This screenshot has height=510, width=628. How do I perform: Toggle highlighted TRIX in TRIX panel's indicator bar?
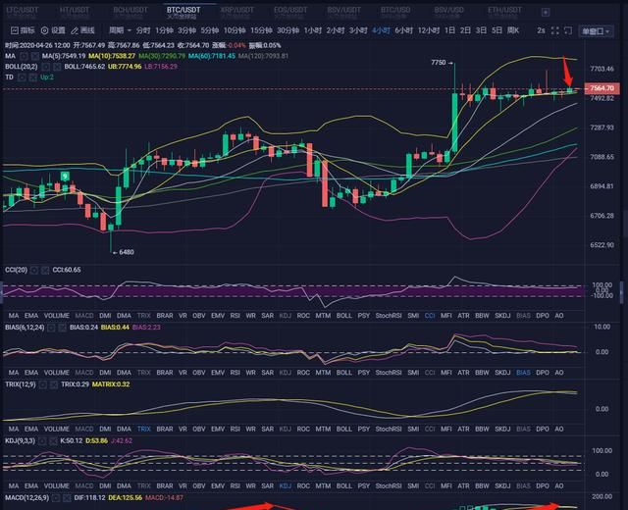[144, 430]
